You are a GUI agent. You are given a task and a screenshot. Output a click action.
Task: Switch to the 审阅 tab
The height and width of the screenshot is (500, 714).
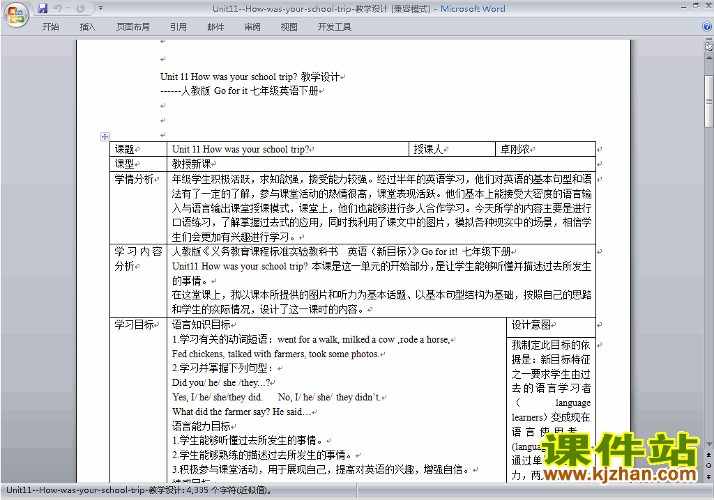tap(252, 27)
